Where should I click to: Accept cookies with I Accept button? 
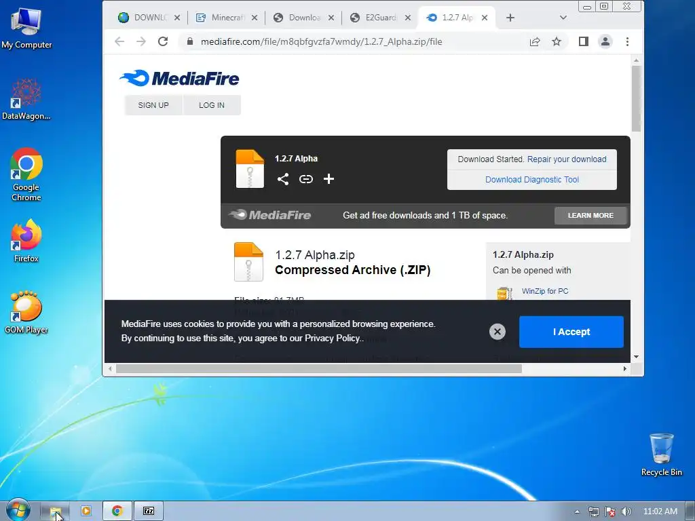[571, 332]
